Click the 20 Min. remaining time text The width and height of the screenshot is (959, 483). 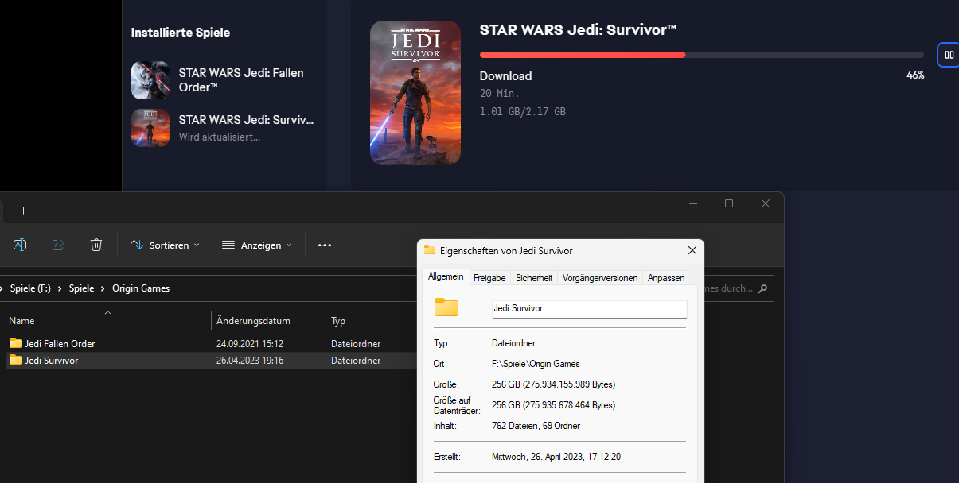[x=499, y=94]
